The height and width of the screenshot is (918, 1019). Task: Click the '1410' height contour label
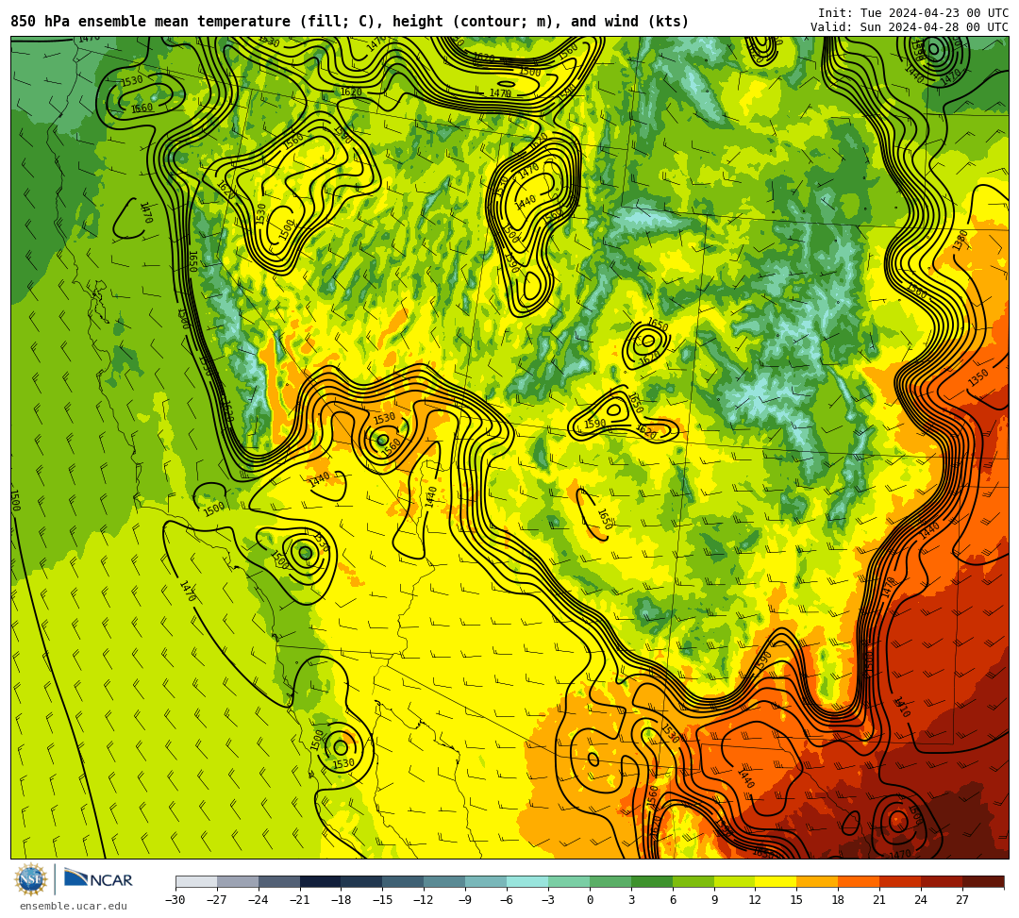[x=901, y=707]
